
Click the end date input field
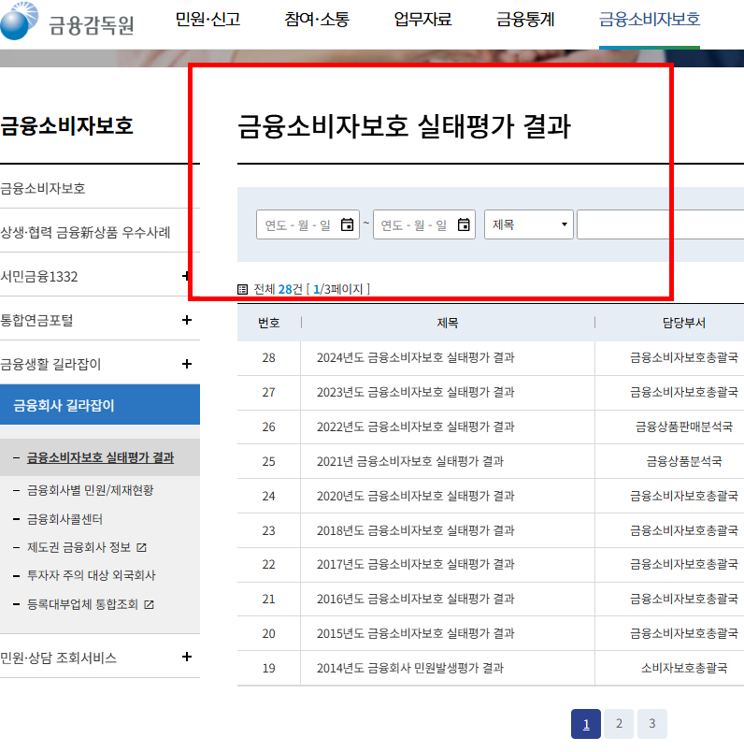click(x=424, y=224)
